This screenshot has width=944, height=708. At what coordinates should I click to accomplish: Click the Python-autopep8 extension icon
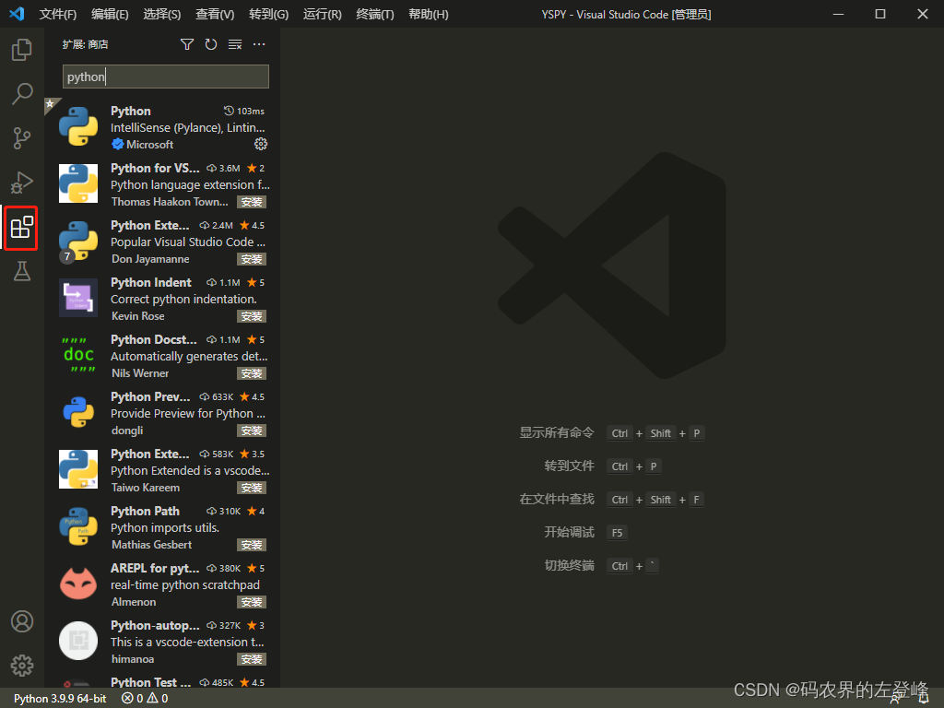(x=78, y=641)
